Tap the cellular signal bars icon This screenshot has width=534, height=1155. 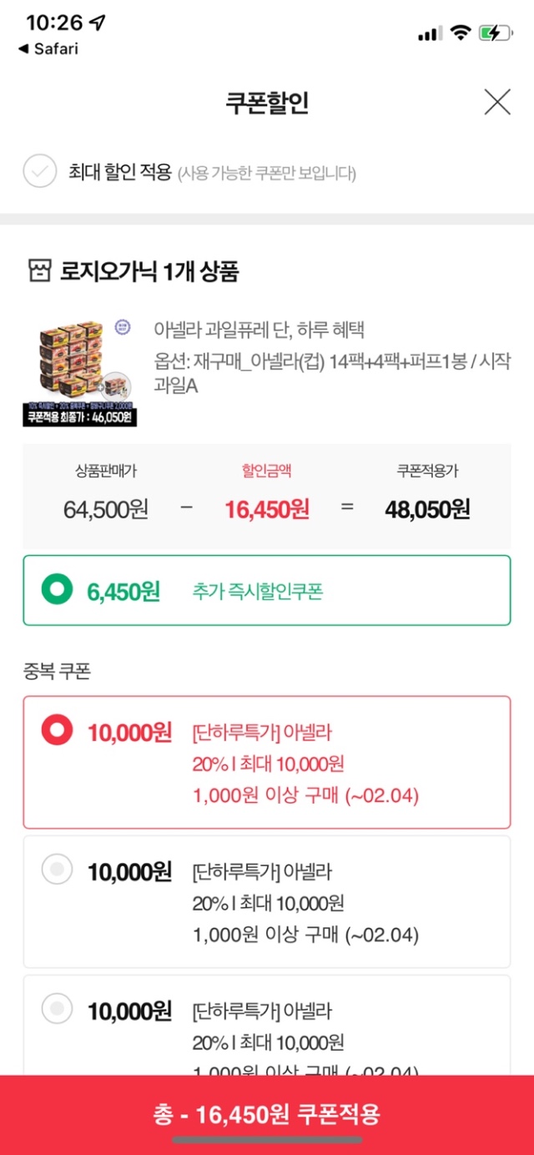click(429, 33)
